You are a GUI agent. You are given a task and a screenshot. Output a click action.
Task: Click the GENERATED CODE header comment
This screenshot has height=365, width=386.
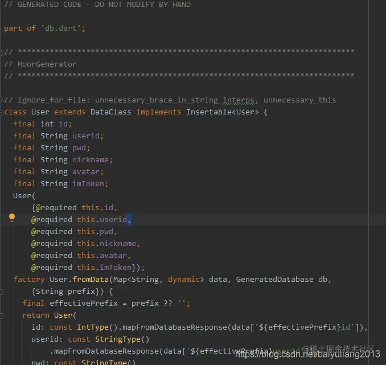97,5
